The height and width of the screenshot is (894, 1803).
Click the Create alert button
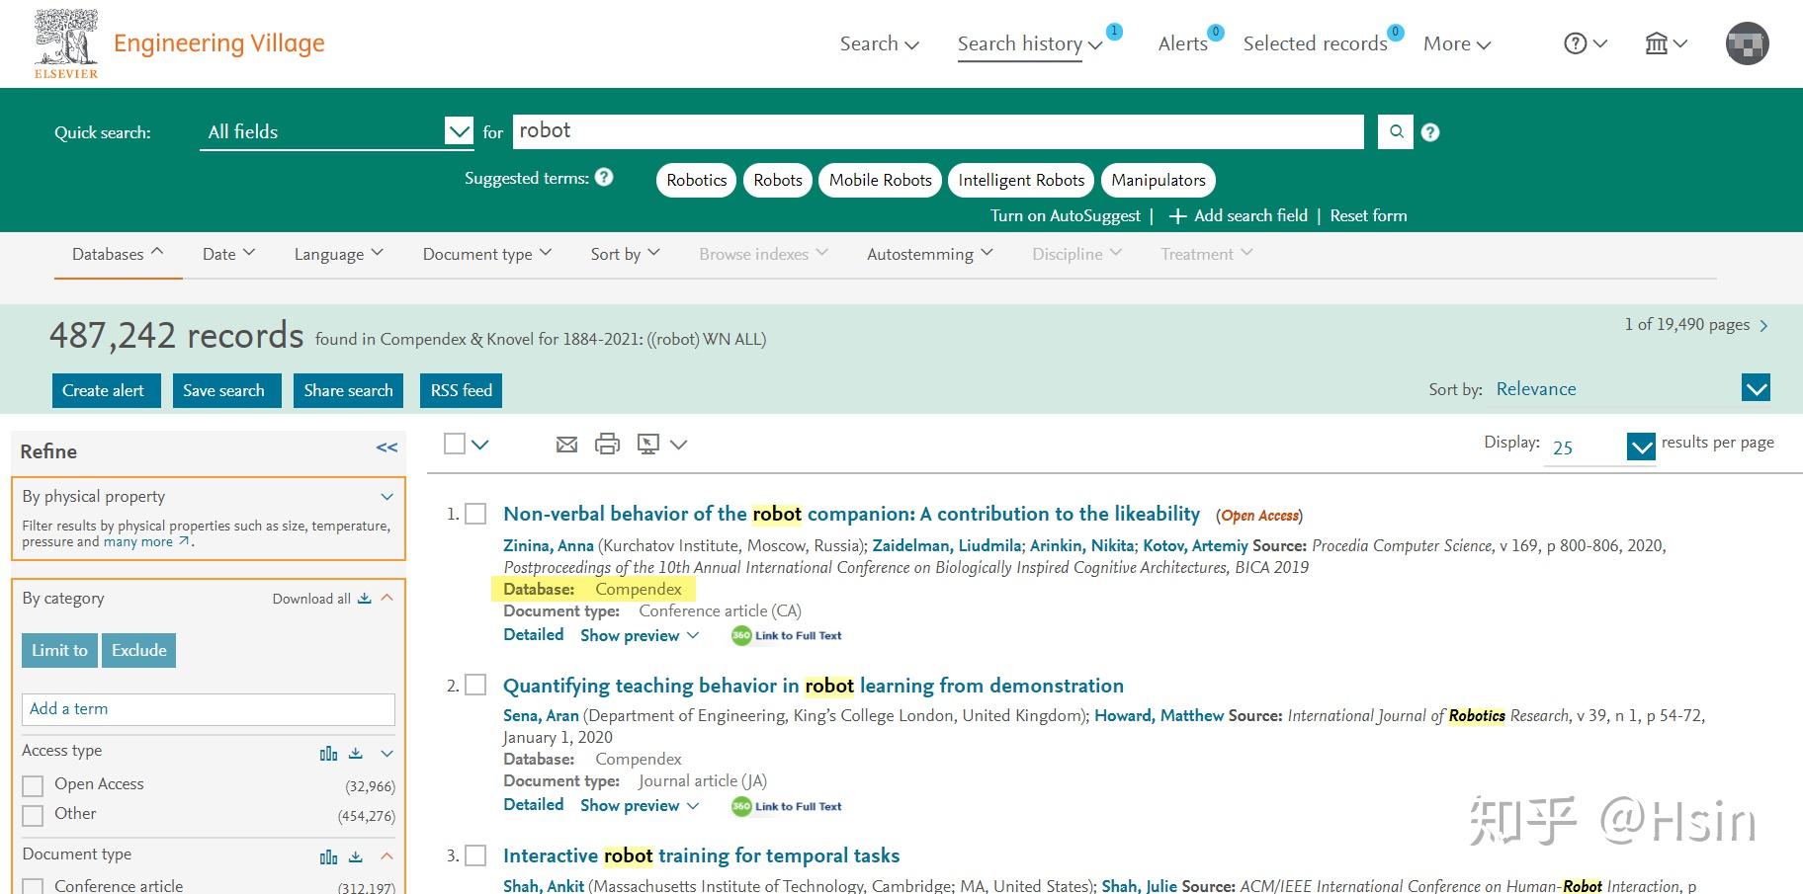(x=106, y=390)
